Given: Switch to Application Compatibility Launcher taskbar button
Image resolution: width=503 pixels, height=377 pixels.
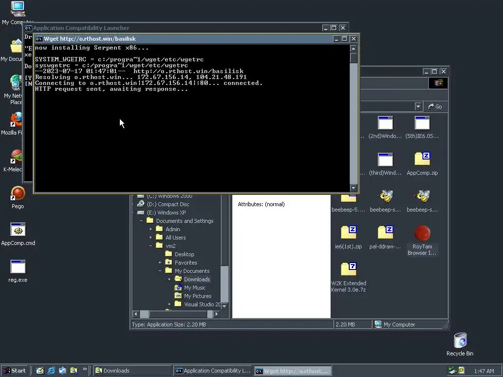Looking at the screenshot, I should click(x=213, y=371).
